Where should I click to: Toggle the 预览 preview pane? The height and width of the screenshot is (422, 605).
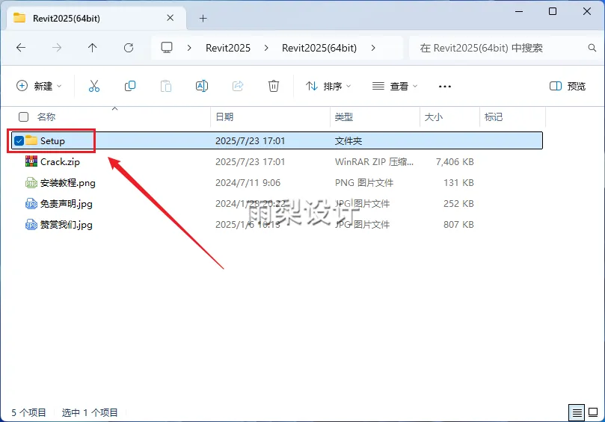click(x=568, y=86)
